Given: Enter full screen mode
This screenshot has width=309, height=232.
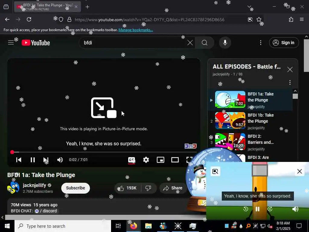Looking at the screenshot, I should 189,160.
